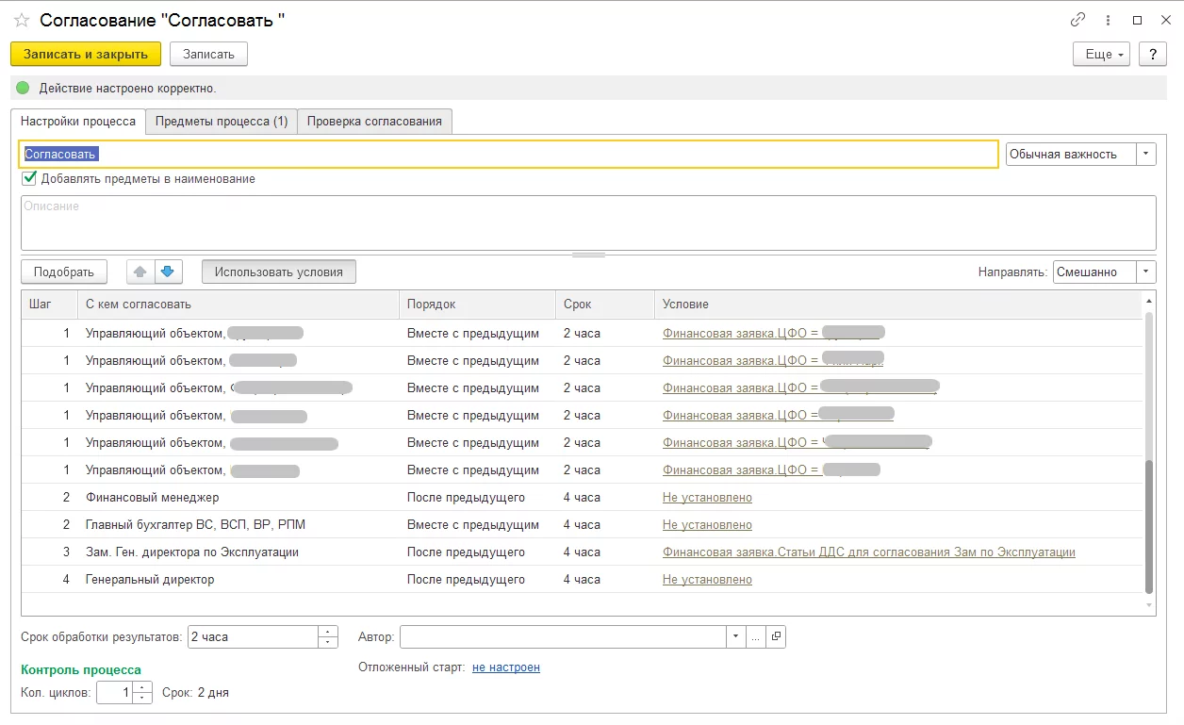Open the 'Проверка согласования' tab

(x=374, y=121)
